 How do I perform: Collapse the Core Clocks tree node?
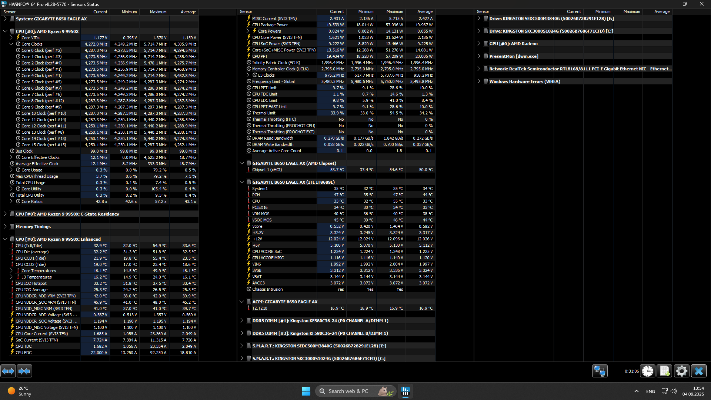coord(11,44)
